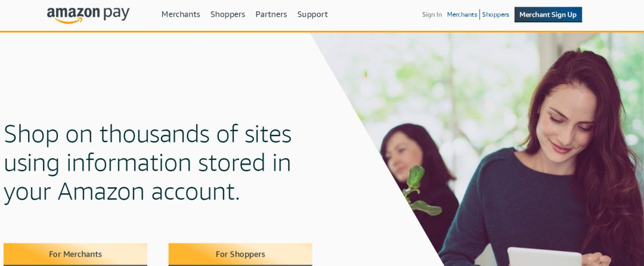
Task: Click the 'using information stored in' text line
Action: (147, 163)
